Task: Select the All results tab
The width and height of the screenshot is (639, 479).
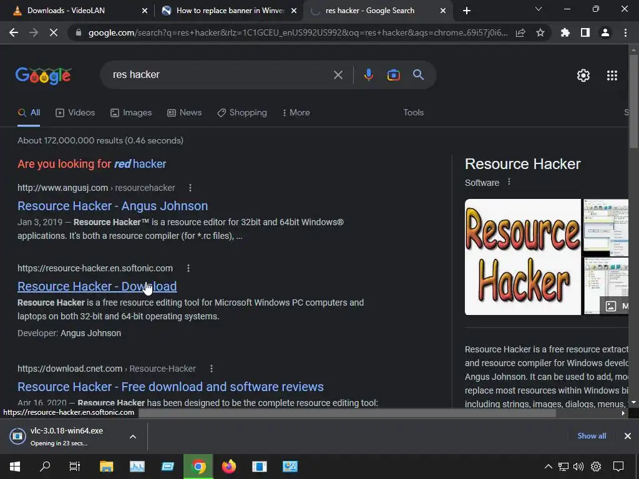Action: click(29, 112)
